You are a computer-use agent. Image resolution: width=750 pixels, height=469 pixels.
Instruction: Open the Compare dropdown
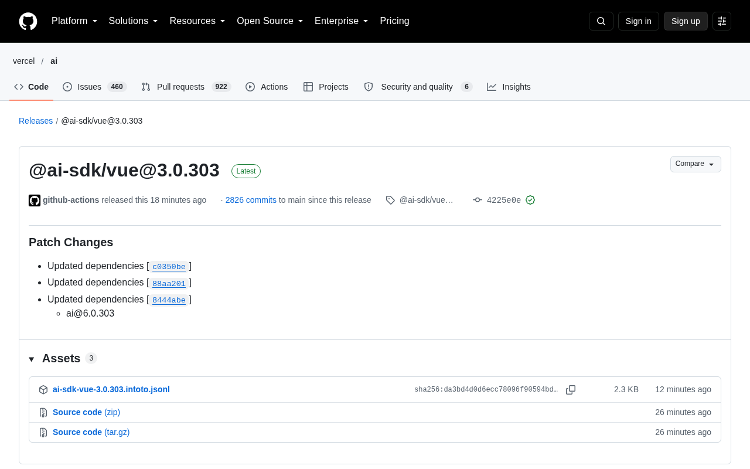click(x=696, y=164)
